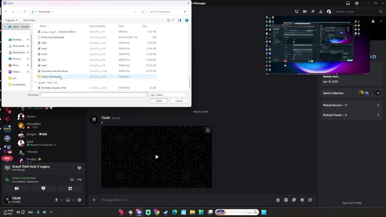Click Open button in file dialog
Image resolution: width=386 pixels, height=217 pixels.
coord(159,101)
